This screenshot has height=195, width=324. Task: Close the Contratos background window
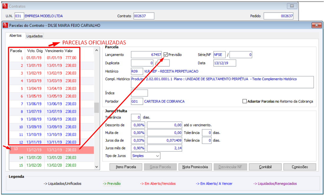click(292, 6)
